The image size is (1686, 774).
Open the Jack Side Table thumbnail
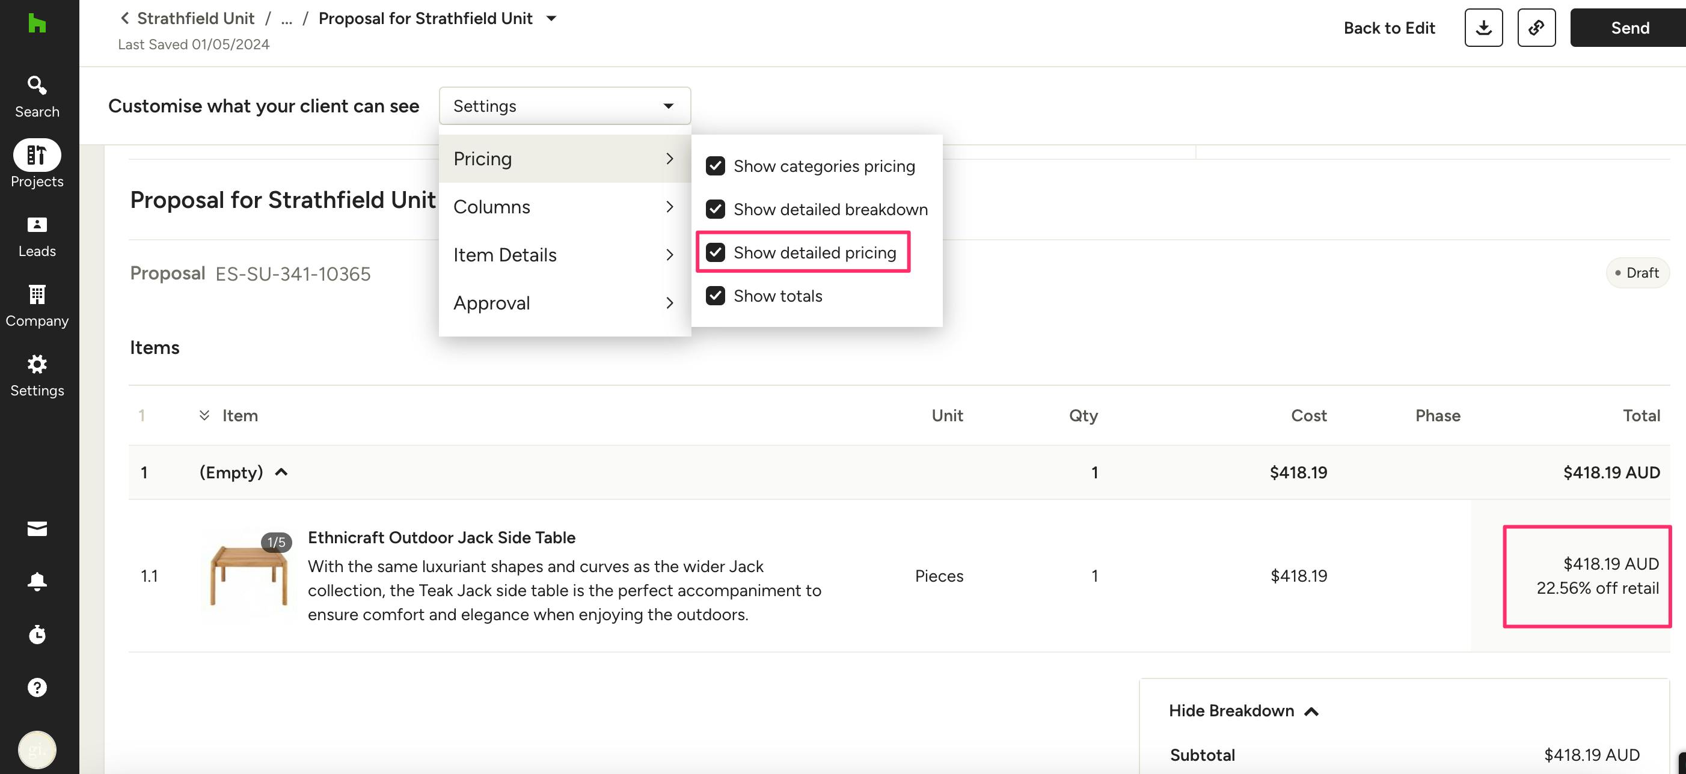coord(248,575)
